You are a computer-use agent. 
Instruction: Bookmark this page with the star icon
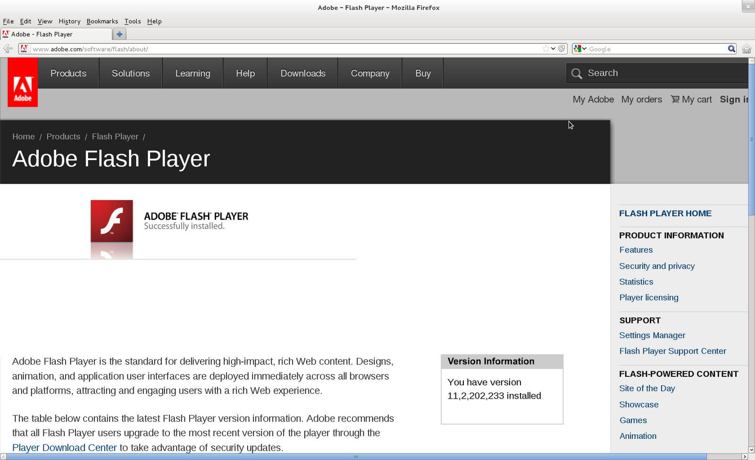[x=546, y=49]
